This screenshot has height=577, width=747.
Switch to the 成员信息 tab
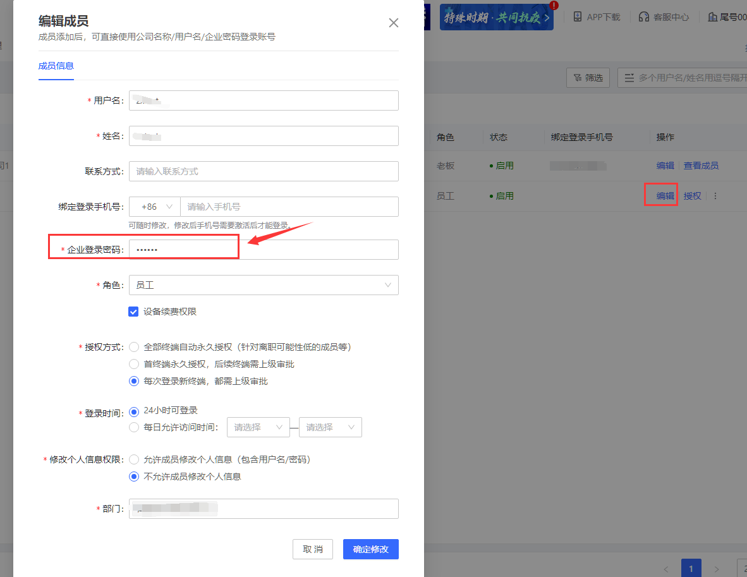(56, 65)
